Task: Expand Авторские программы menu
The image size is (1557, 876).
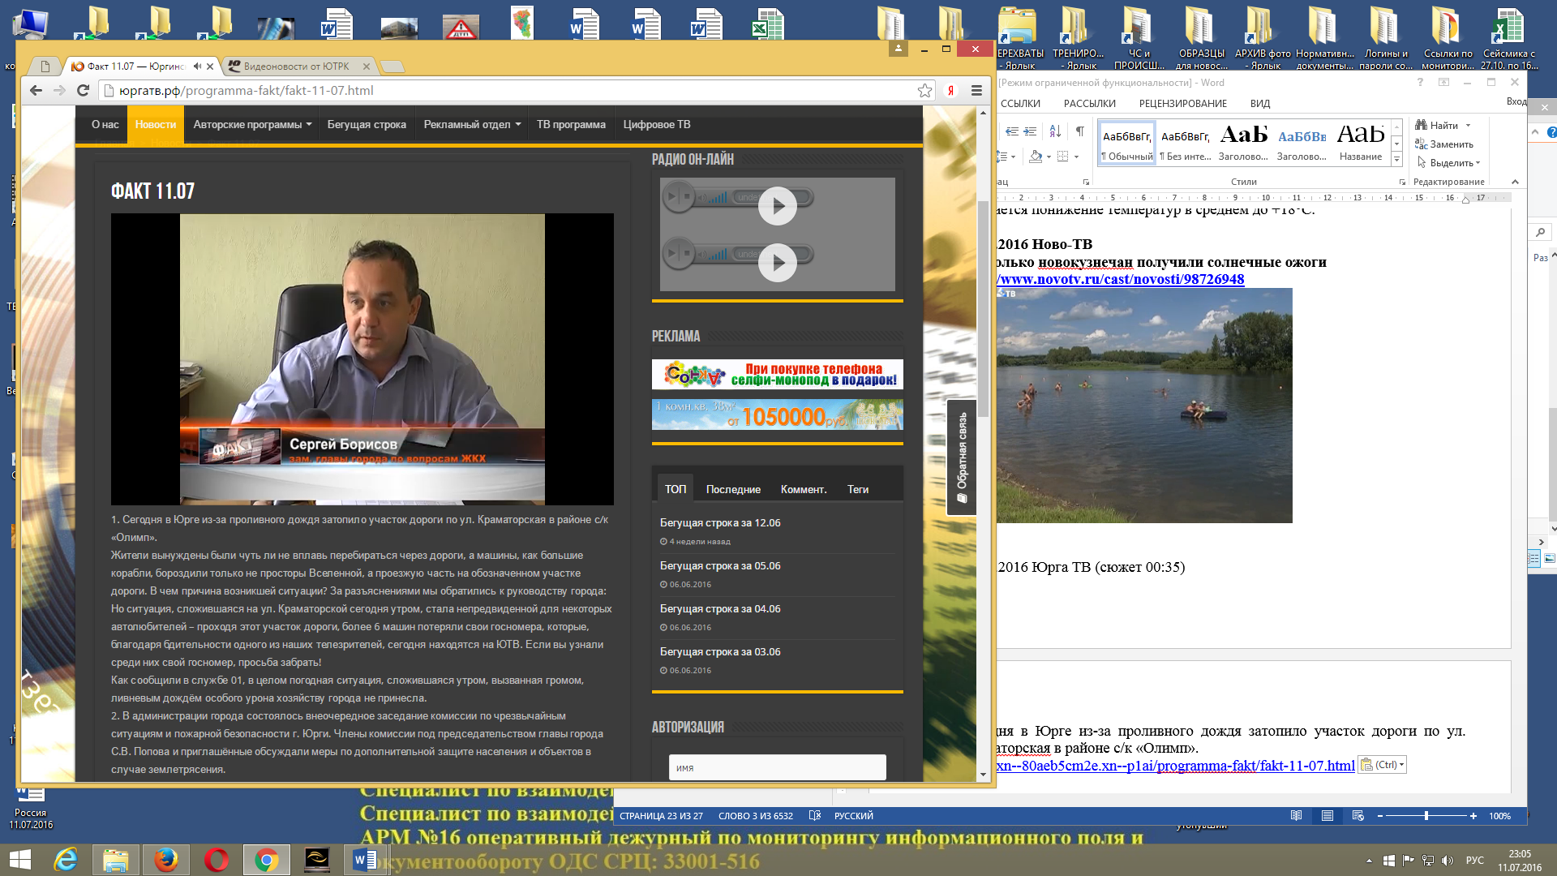Action: pyautogui.click(x=252, y=125)
